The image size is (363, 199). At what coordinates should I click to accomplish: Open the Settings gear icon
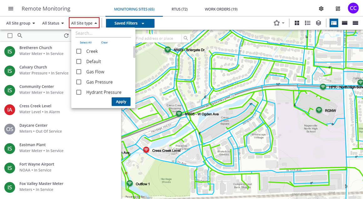point(321,9)
